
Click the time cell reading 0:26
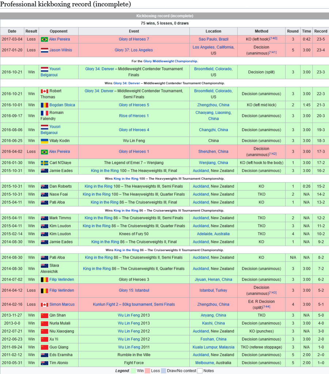click(x=307, y=187)
